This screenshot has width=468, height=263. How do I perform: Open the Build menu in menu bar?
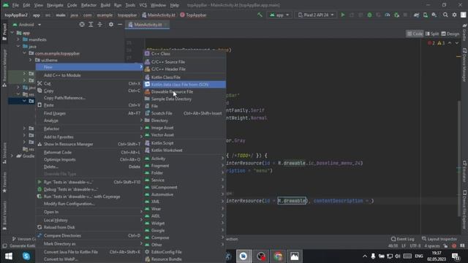pyautogui.click(x=105, y=5)
